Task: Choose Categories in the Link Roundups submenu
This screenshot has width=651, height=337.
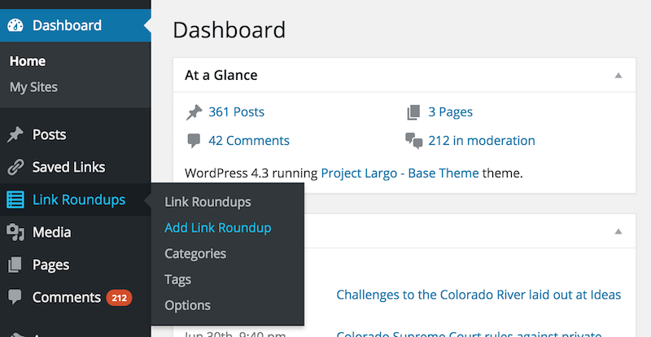Action: point(195,253)
